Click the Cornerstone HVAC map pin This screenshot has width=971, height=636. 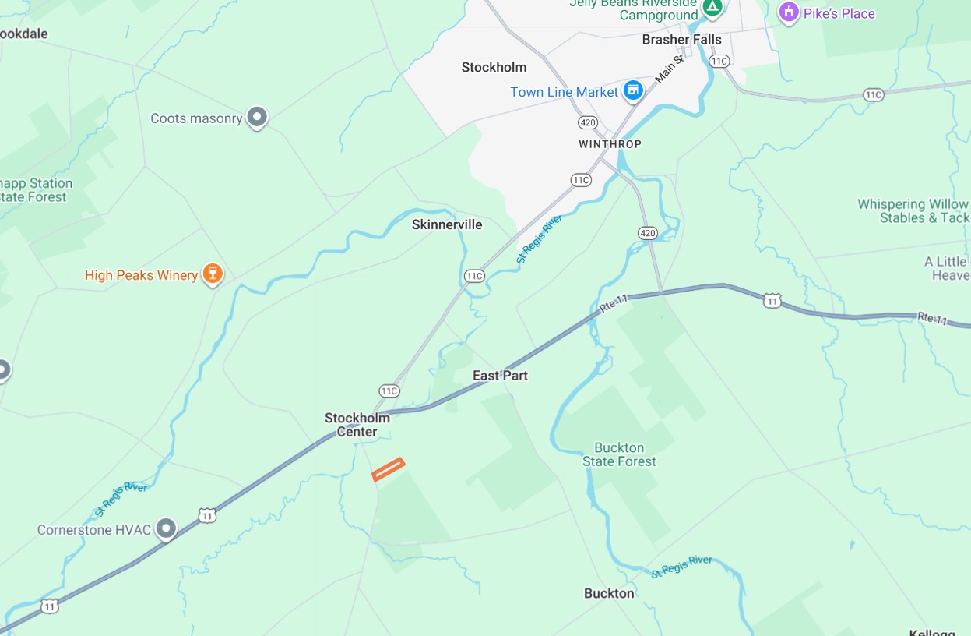coord(166,529)
